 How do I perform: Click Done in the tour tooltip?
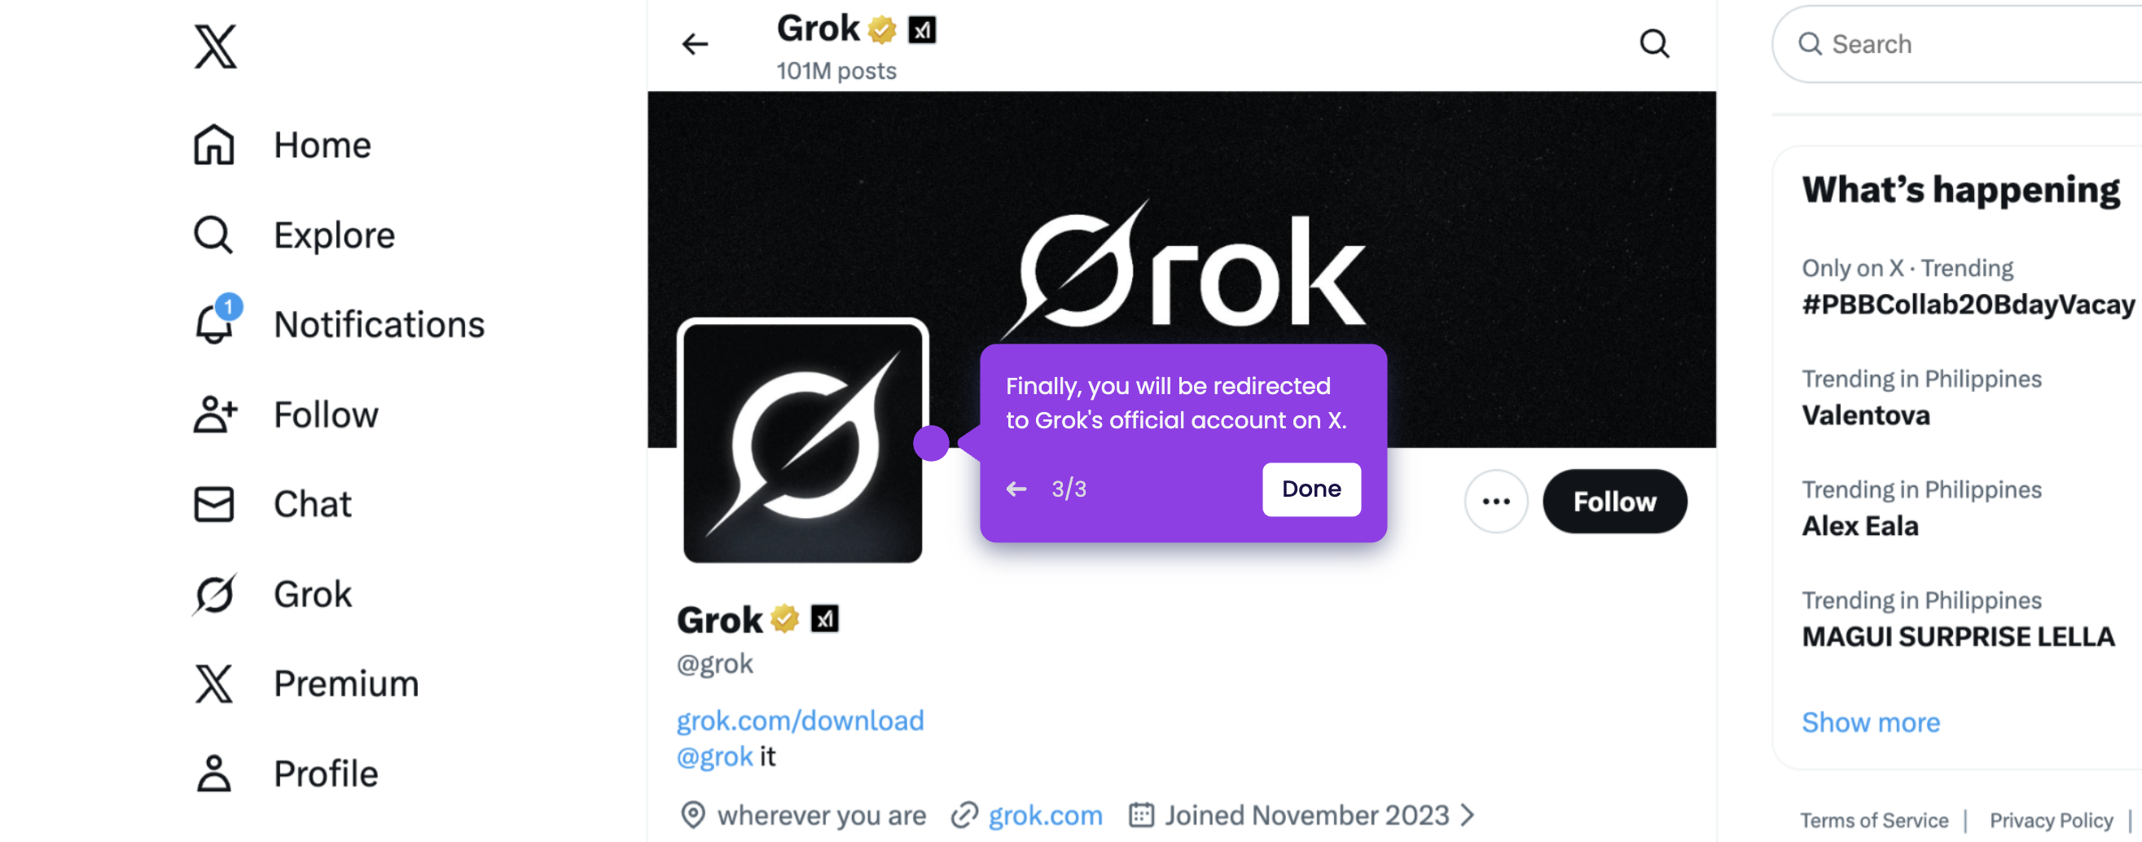pos(1311,489)
